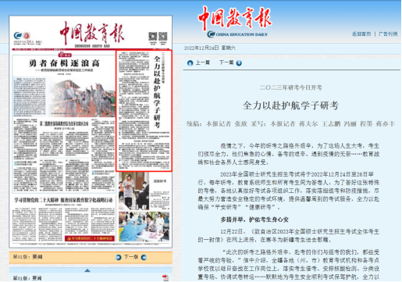
Task: Click the medical workers photo at page bottom
Action: click(144, 227)
